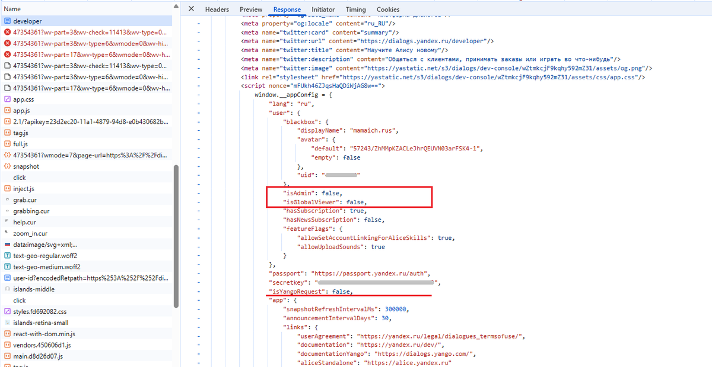The height and width of the screenshot is (367, 712).
Task: Click the script icon beside react-with-dom.min.js
Action: [7, 334]
